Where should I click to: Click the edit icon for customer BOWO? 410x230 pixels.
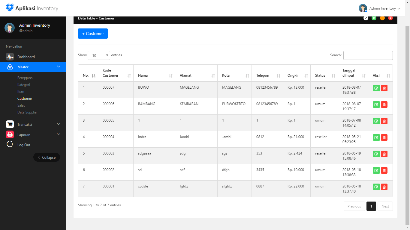(x=376, y=88)
